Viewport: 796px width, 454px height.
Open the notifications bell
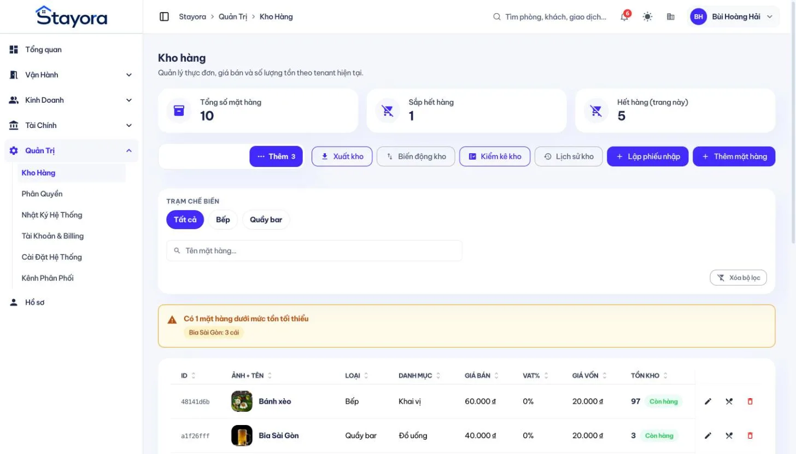point(624,17)
